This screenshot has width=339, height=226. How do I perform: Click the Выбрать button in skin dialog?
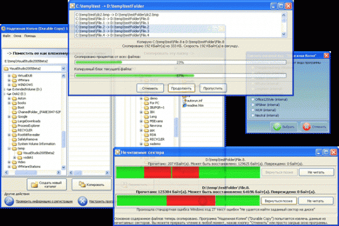coord(284,127)
